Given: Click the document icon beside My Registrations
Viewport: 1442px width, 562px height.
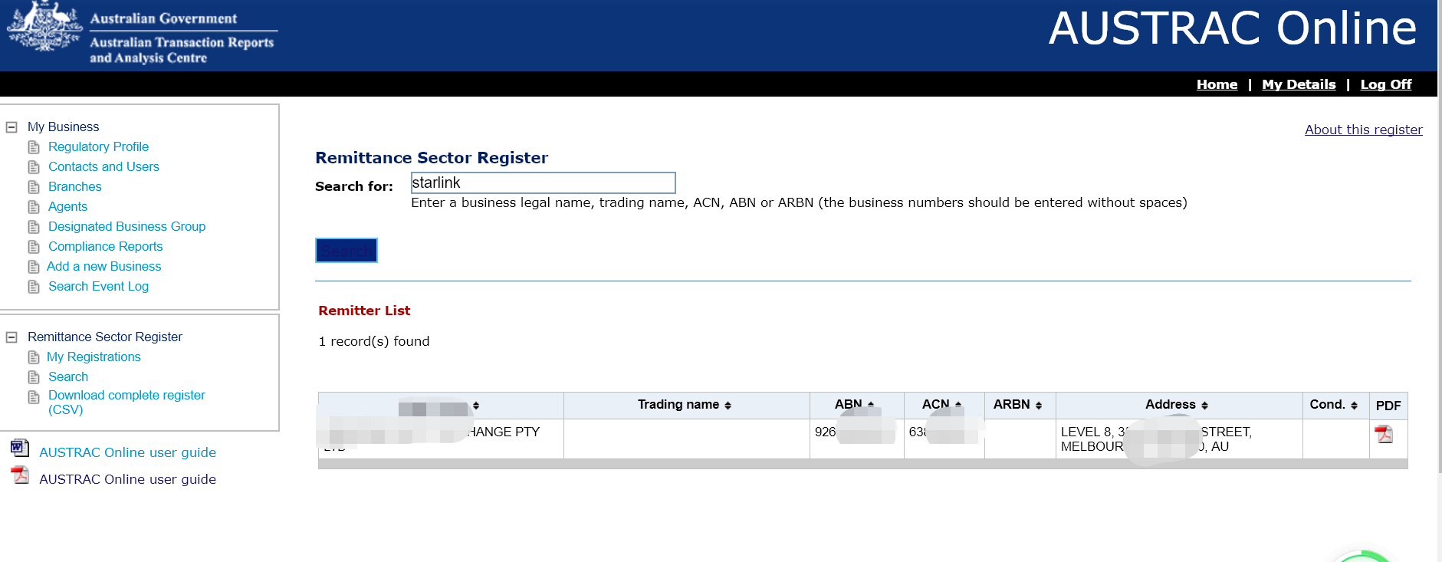Looking at the screenshot, I should (34, 357).
